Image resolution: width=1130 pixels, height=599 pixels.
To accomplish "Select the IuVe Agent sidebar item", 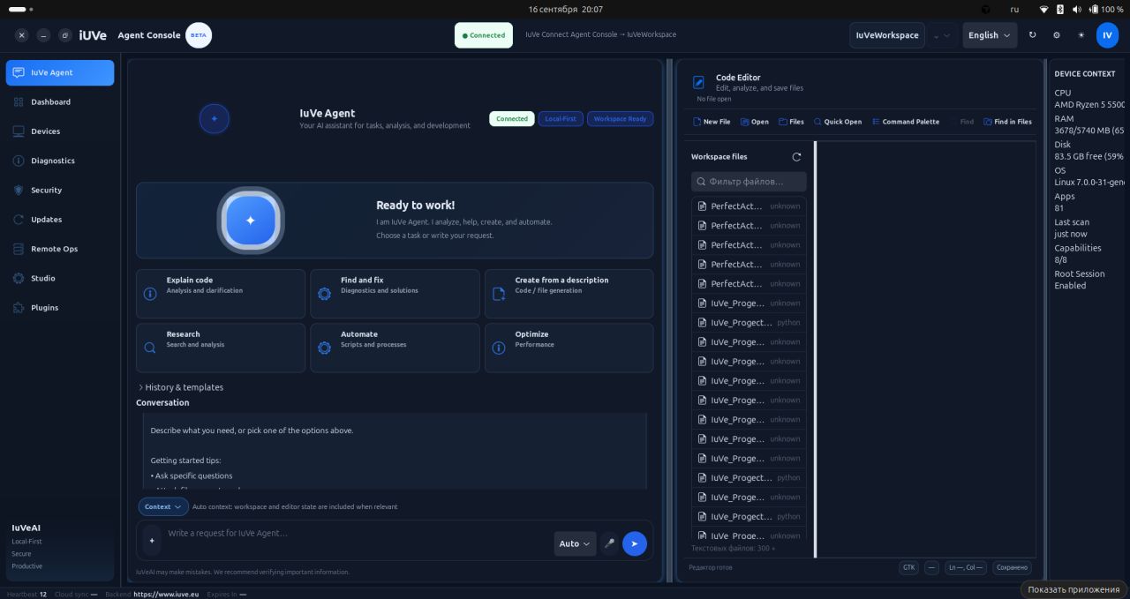I will 60,73.
